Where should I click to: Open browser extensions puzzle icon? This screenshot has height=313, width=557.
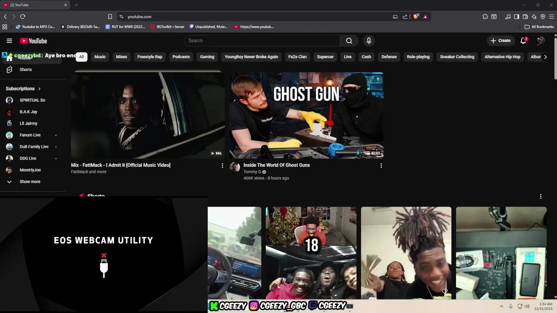(x=485, y=17)
